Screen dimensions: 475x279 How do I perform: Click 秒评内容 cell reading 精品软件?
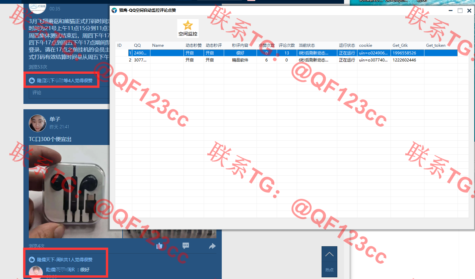coord(240,60)
